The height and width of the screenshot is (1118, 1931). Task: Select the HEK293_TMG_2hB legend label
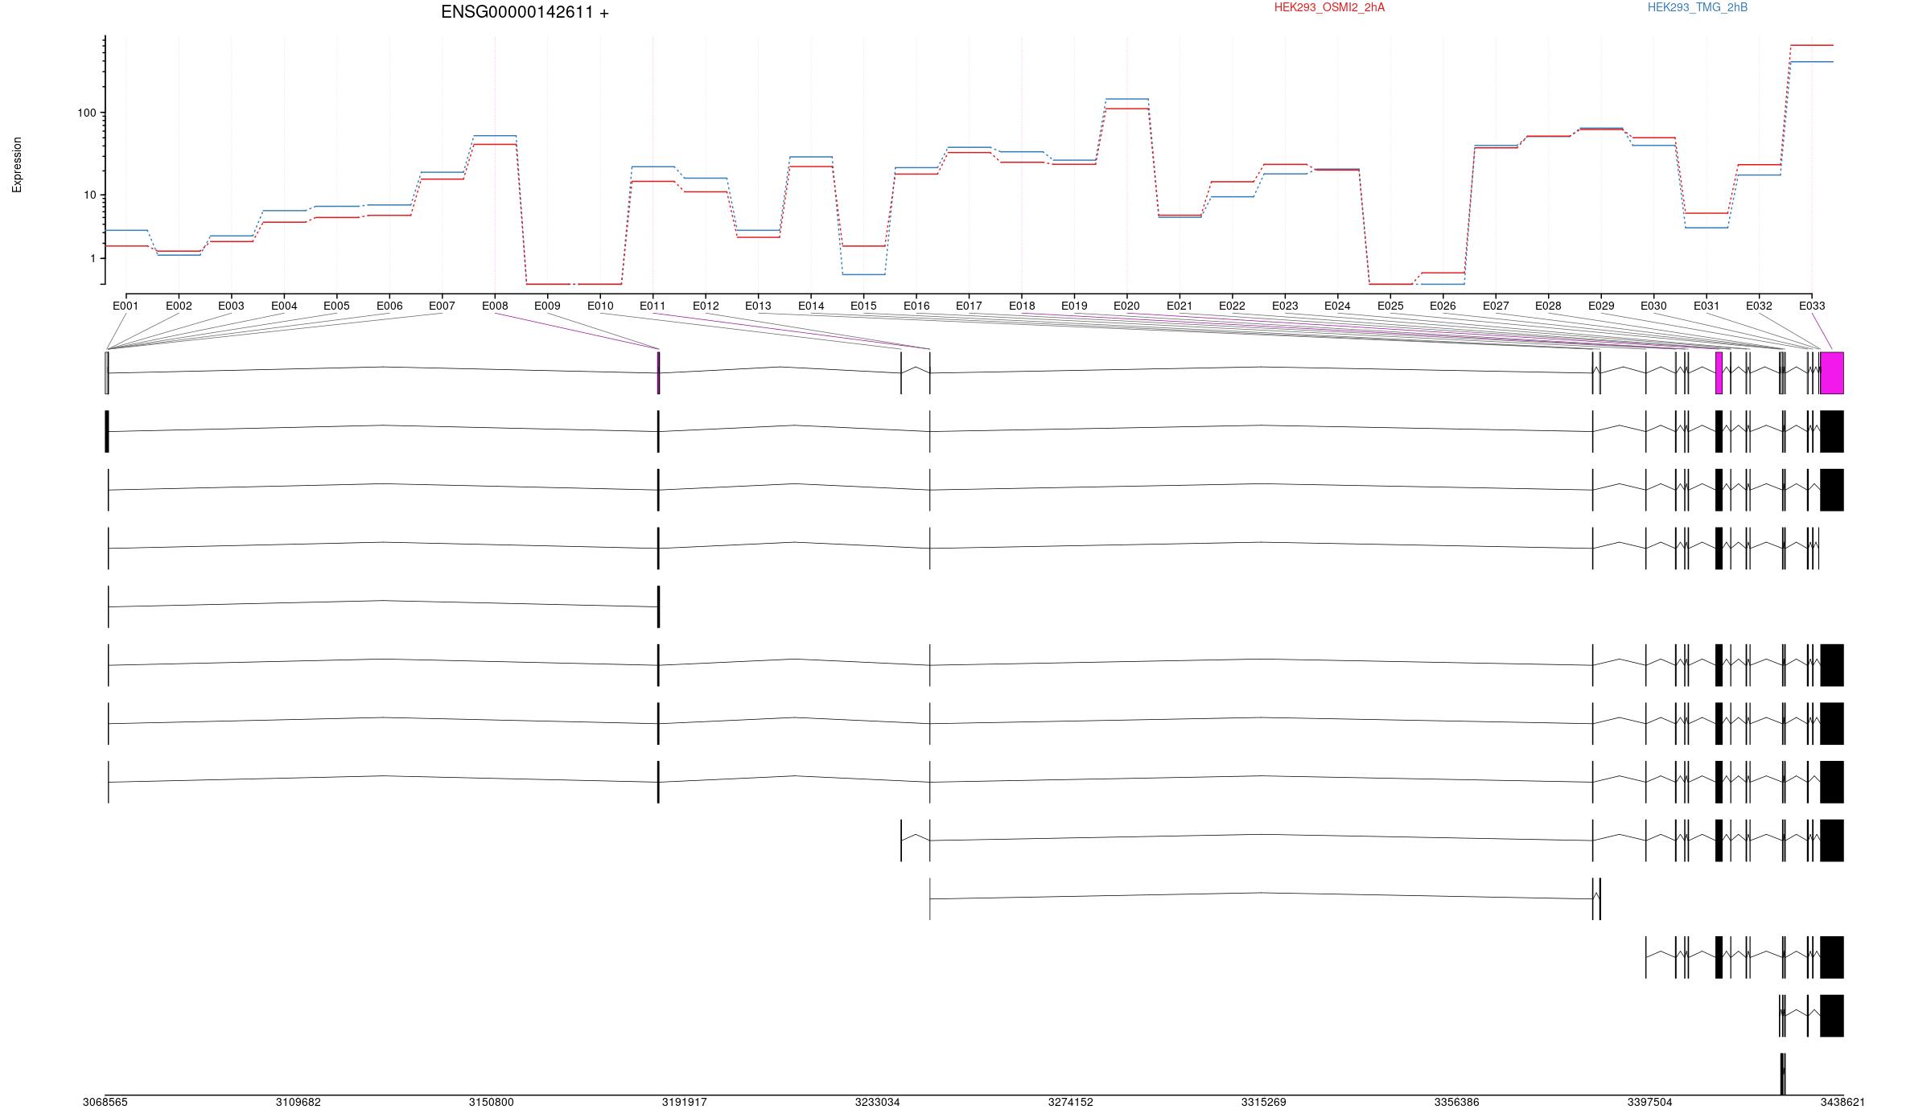(x=1698, y=7)
